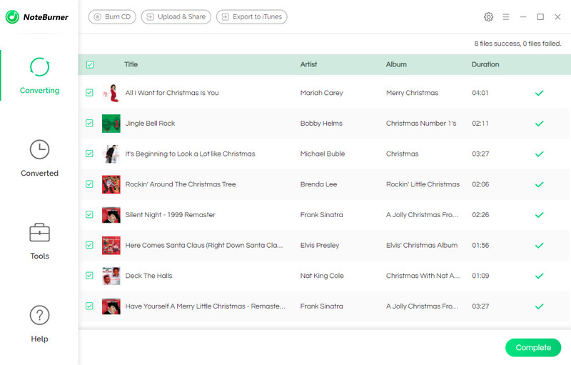Click album cover of Have Yourself A Merry Little Christmas

point(111,306)
